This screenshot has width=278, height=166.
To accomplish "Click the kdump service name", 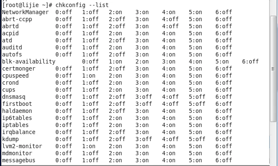I will pyautogui.click(x=10, y=139).
